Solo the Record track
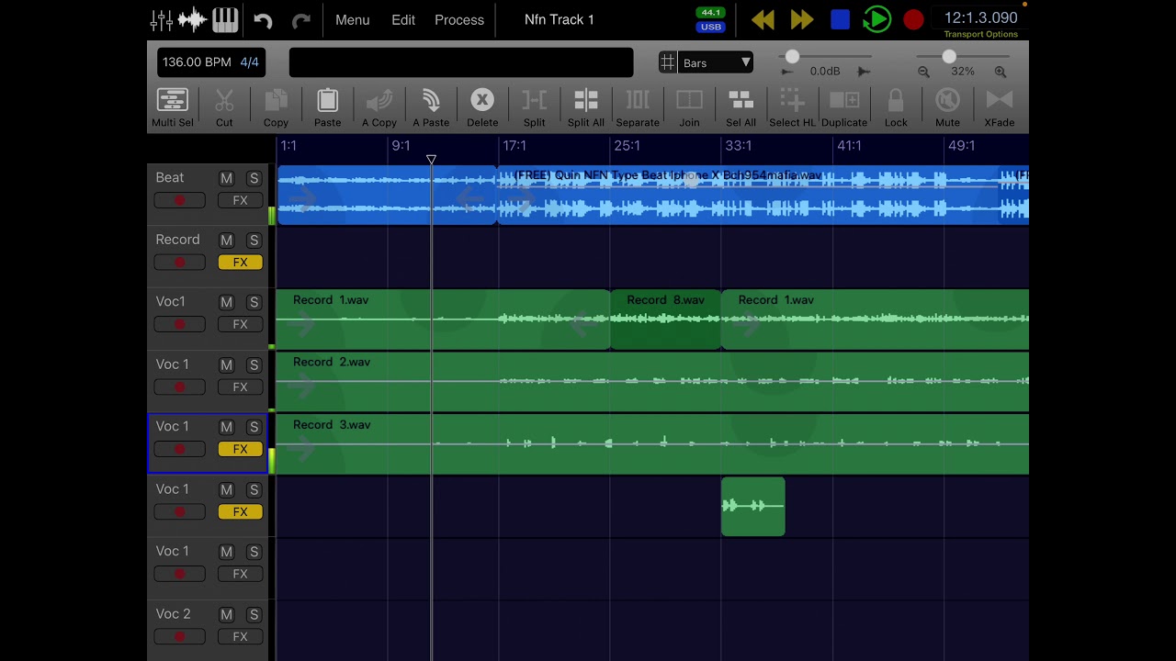1176x661 pixels. [254, 241]
